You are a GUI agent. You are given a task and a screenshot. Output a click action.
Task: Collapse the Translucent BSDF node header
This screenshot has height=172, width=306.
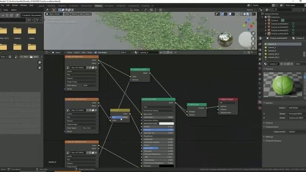pyautogui.click(x=132, y=70)
